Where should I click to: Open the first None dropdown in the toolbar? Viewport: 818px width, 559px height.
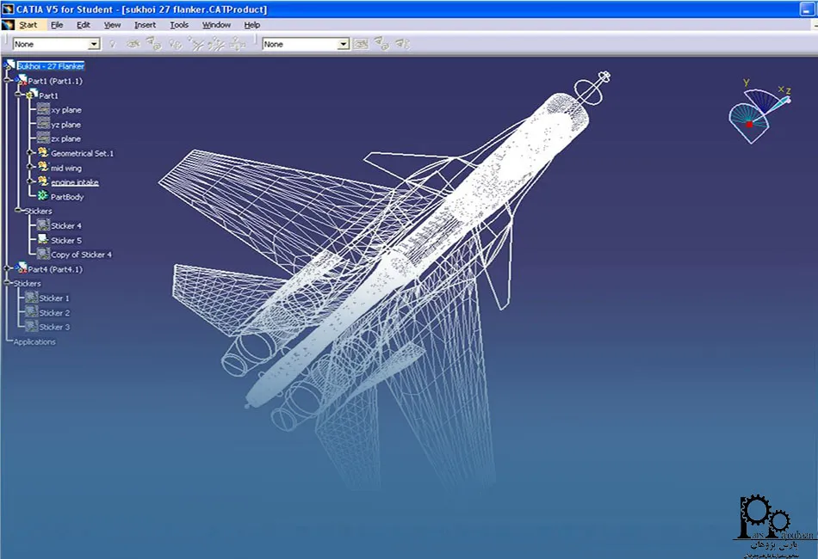click(x=94, y=44)
